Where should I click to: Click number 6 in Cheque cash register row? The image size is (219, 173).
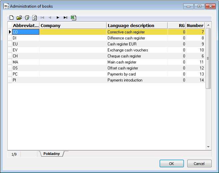point(203,56)
